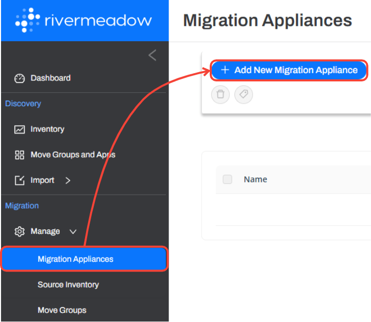The image size is (371, 322).
Task: Click the RiverMeadow logo
Action: click(83, 20)
